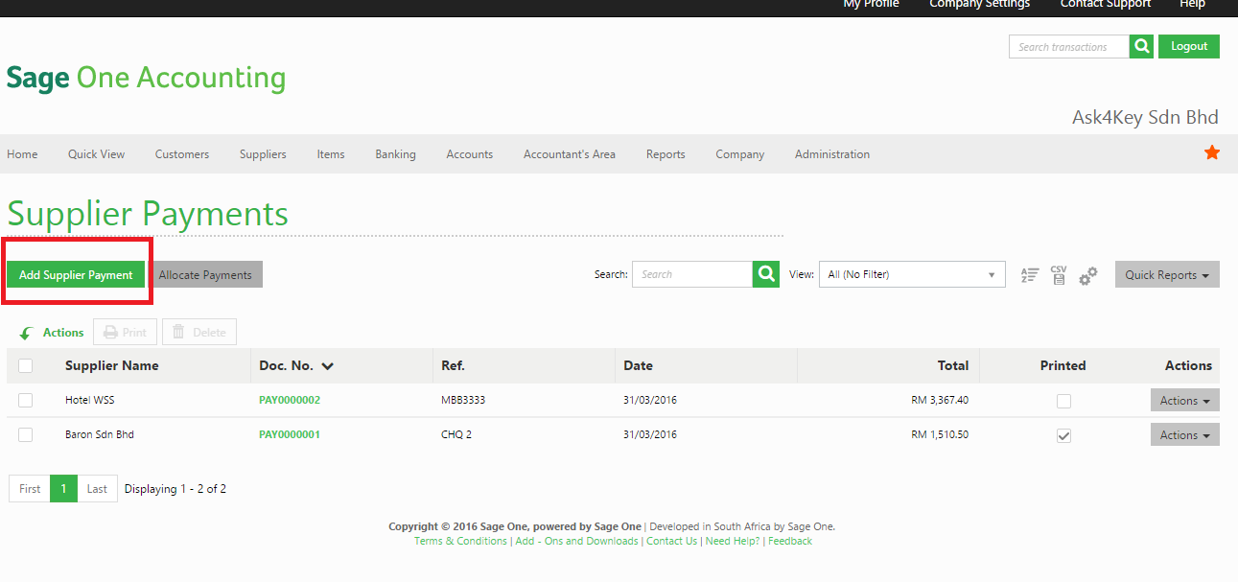The width and height of the screenshot is (1238, 582).
Task: Select the Baron Sdn Bhd row checkbox
Action: (26, 434)
